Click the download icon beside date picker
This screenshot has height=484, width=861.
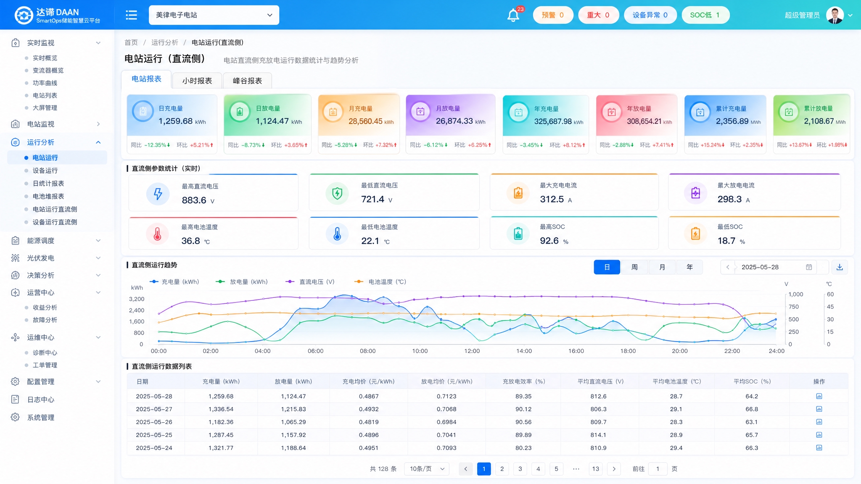[x=840, y=267]
